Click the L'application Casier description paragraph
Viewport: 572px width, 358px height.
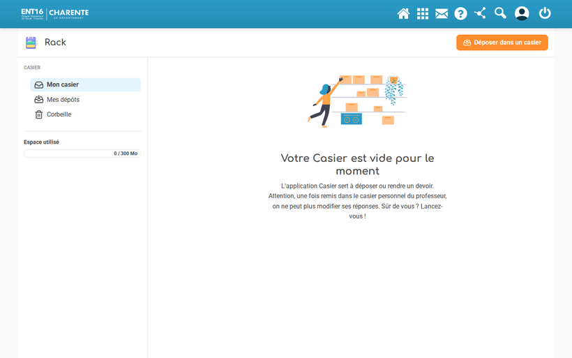point(357,201)
